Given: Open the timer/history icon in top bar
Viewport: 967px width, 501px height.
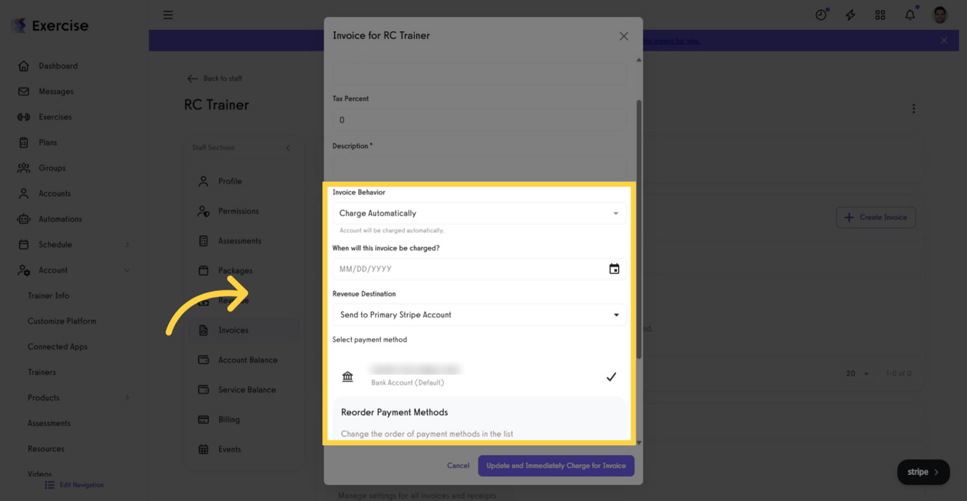Looking at the screenshot, I should point(820,14).
